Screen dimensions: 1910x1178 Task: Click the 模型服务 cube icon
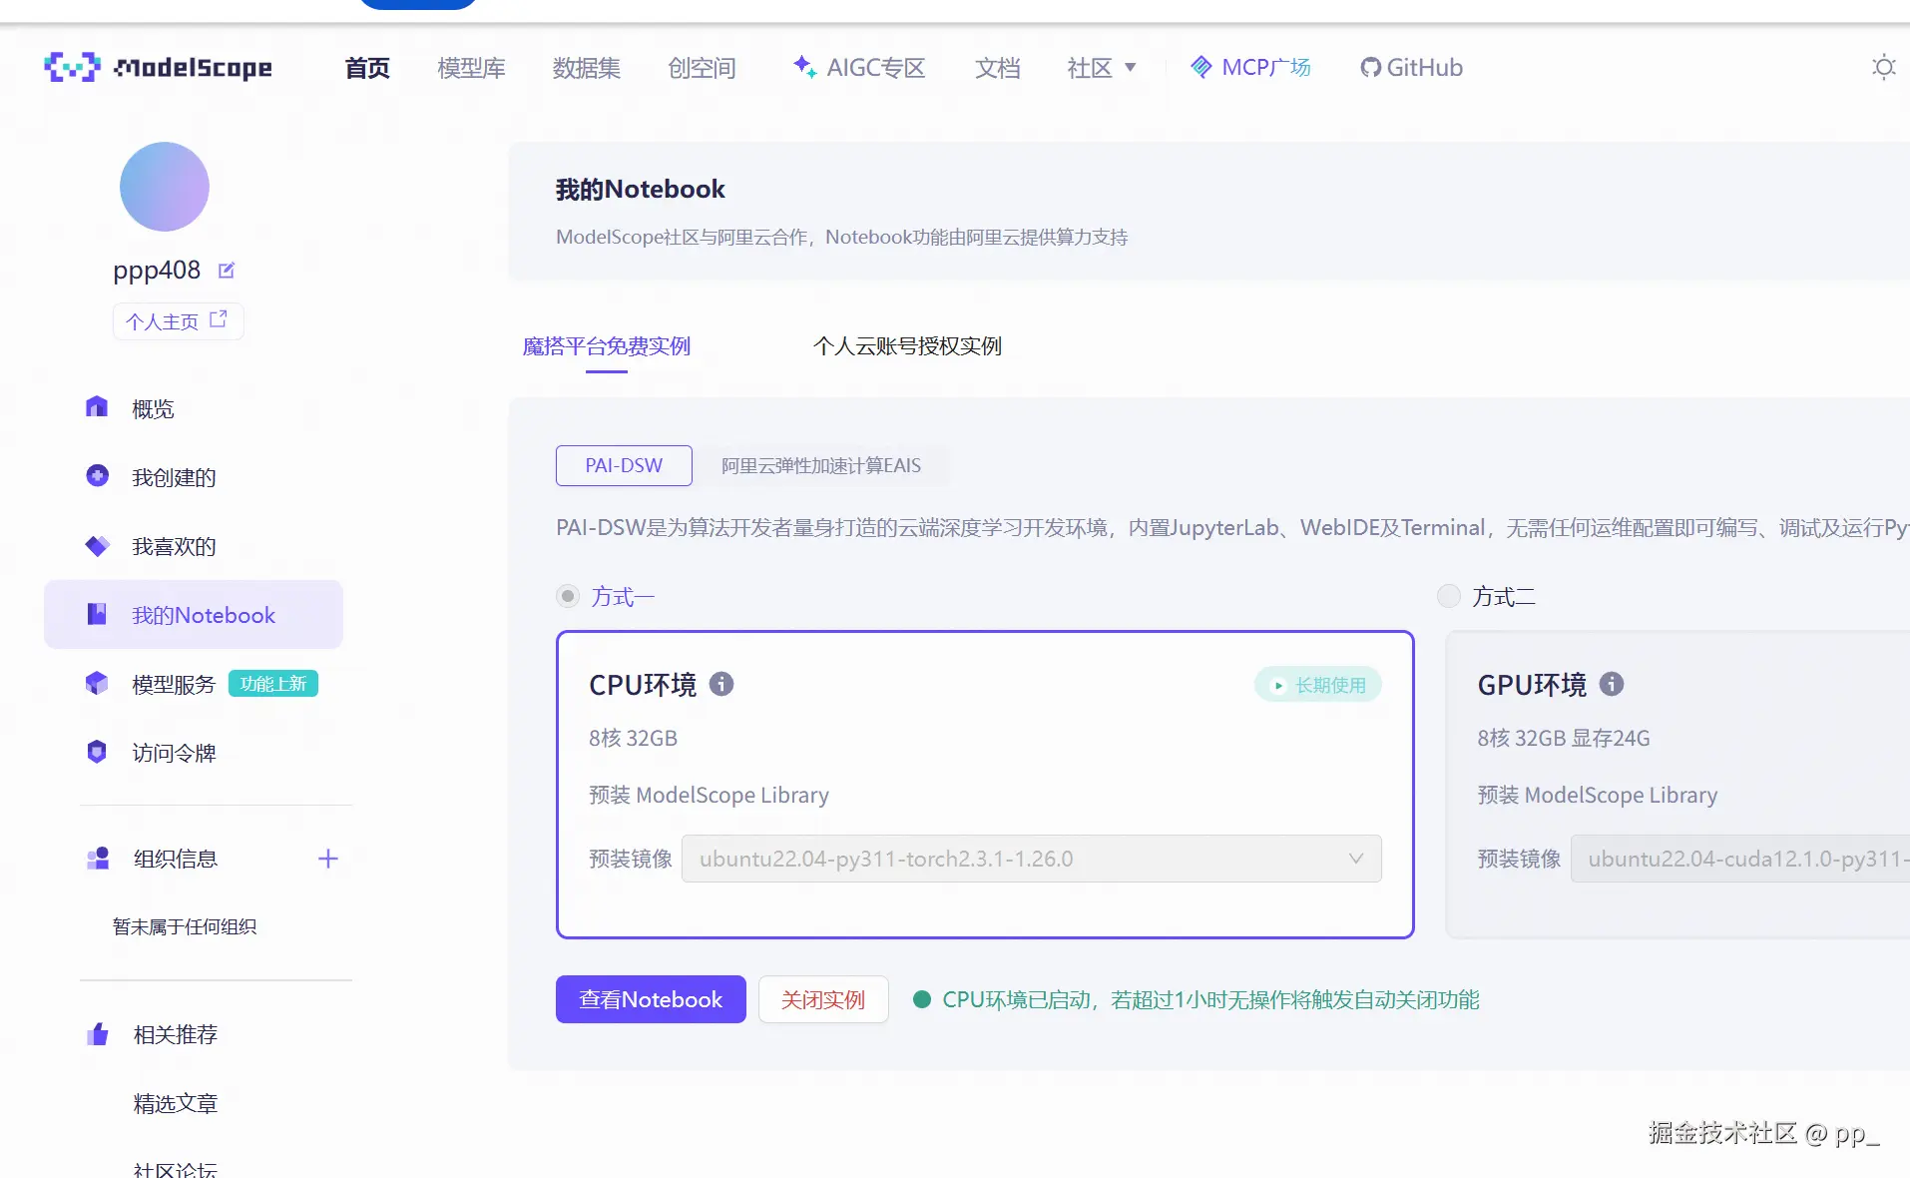click(97, 683)
